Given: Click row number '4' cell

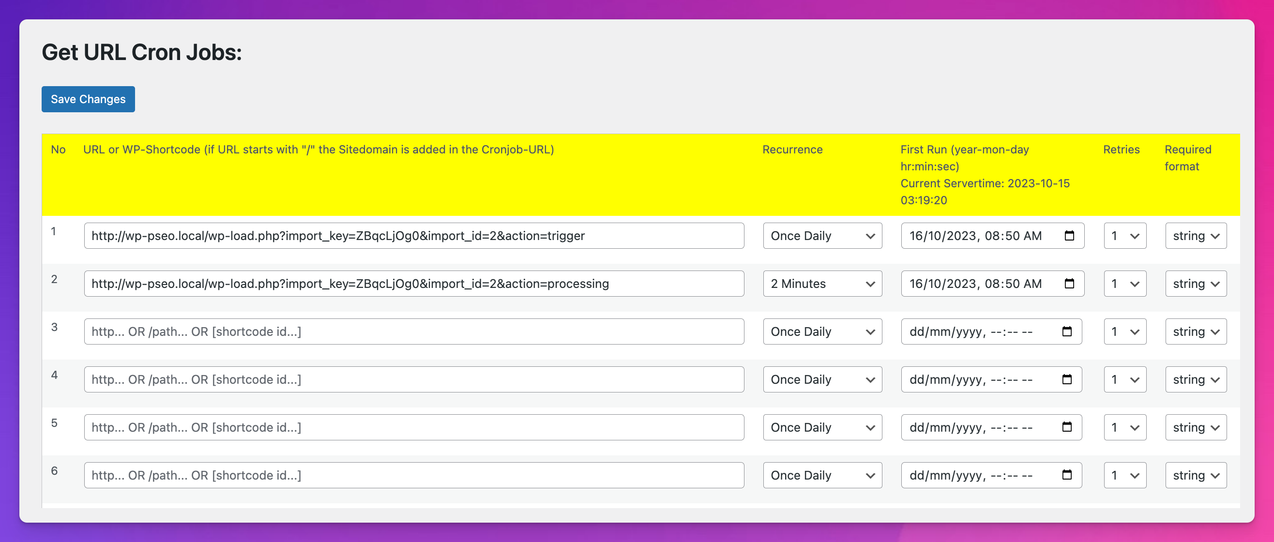Looking at the screenshot, I should click(x=54, y=376).
